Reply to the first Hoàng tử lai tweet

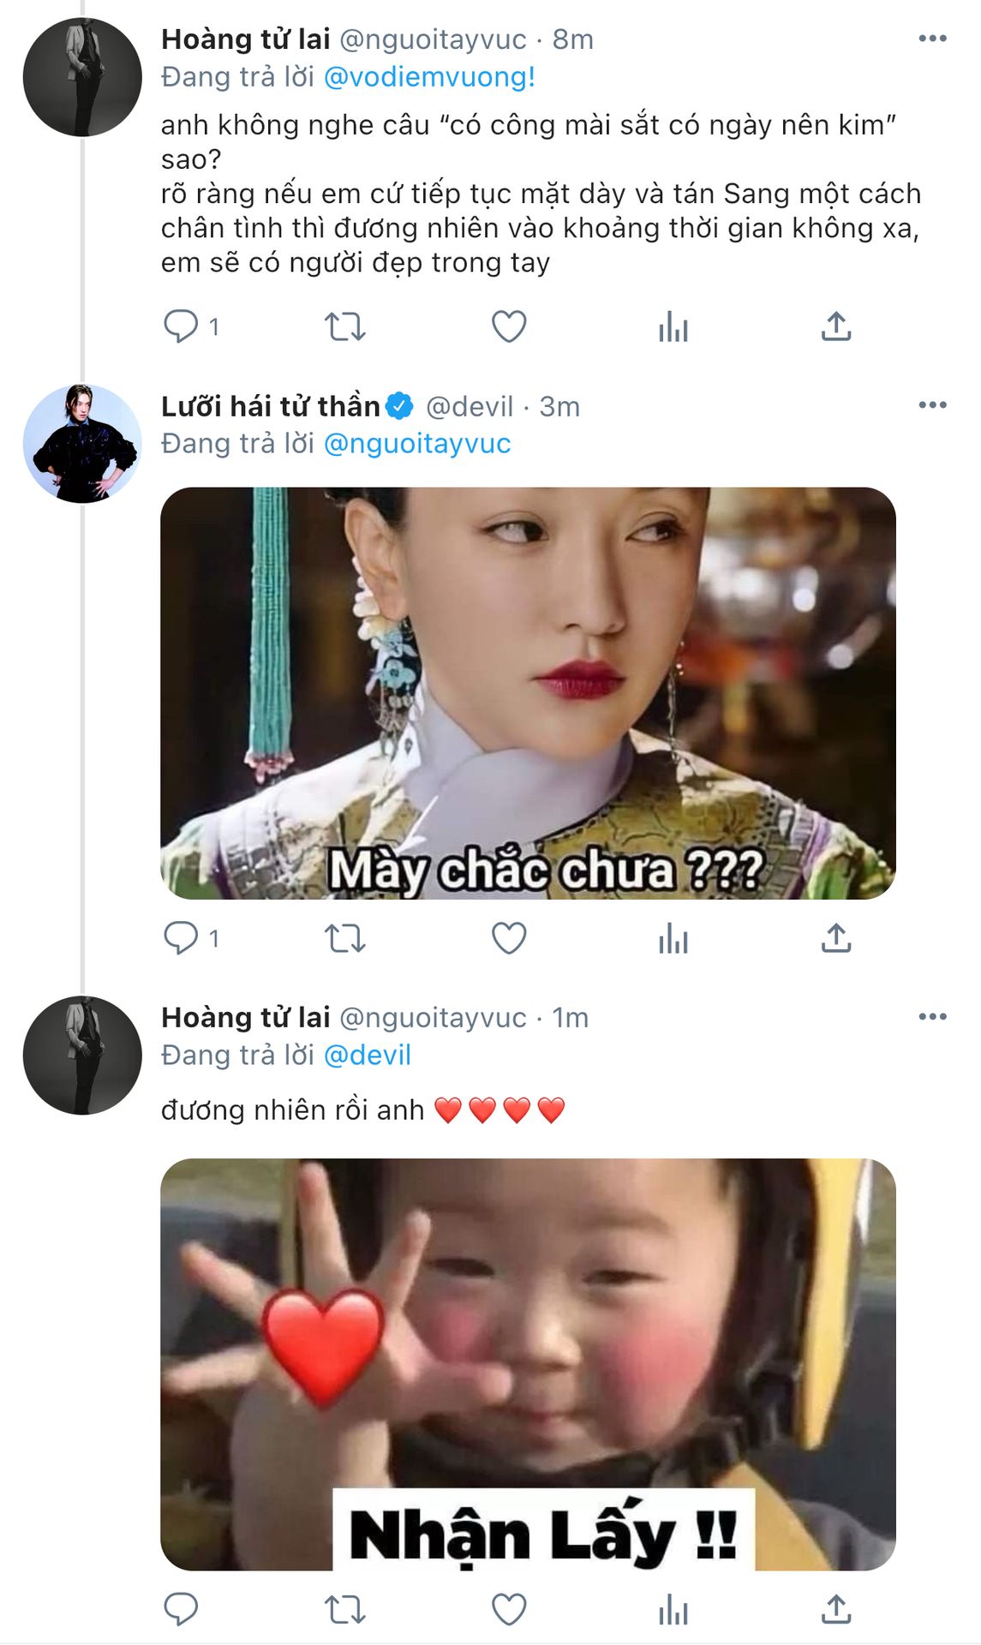coord(181,326)
